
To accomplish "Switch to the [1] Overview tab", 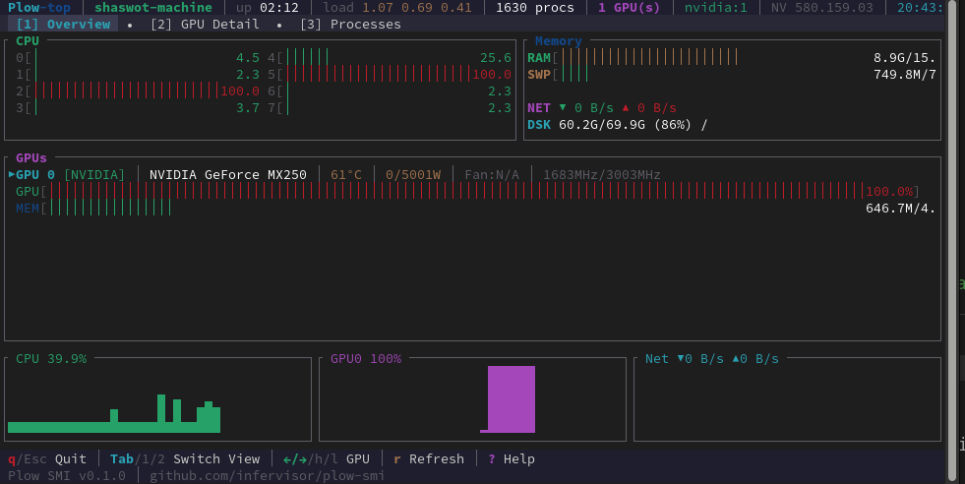I will [x=63, y=24].
